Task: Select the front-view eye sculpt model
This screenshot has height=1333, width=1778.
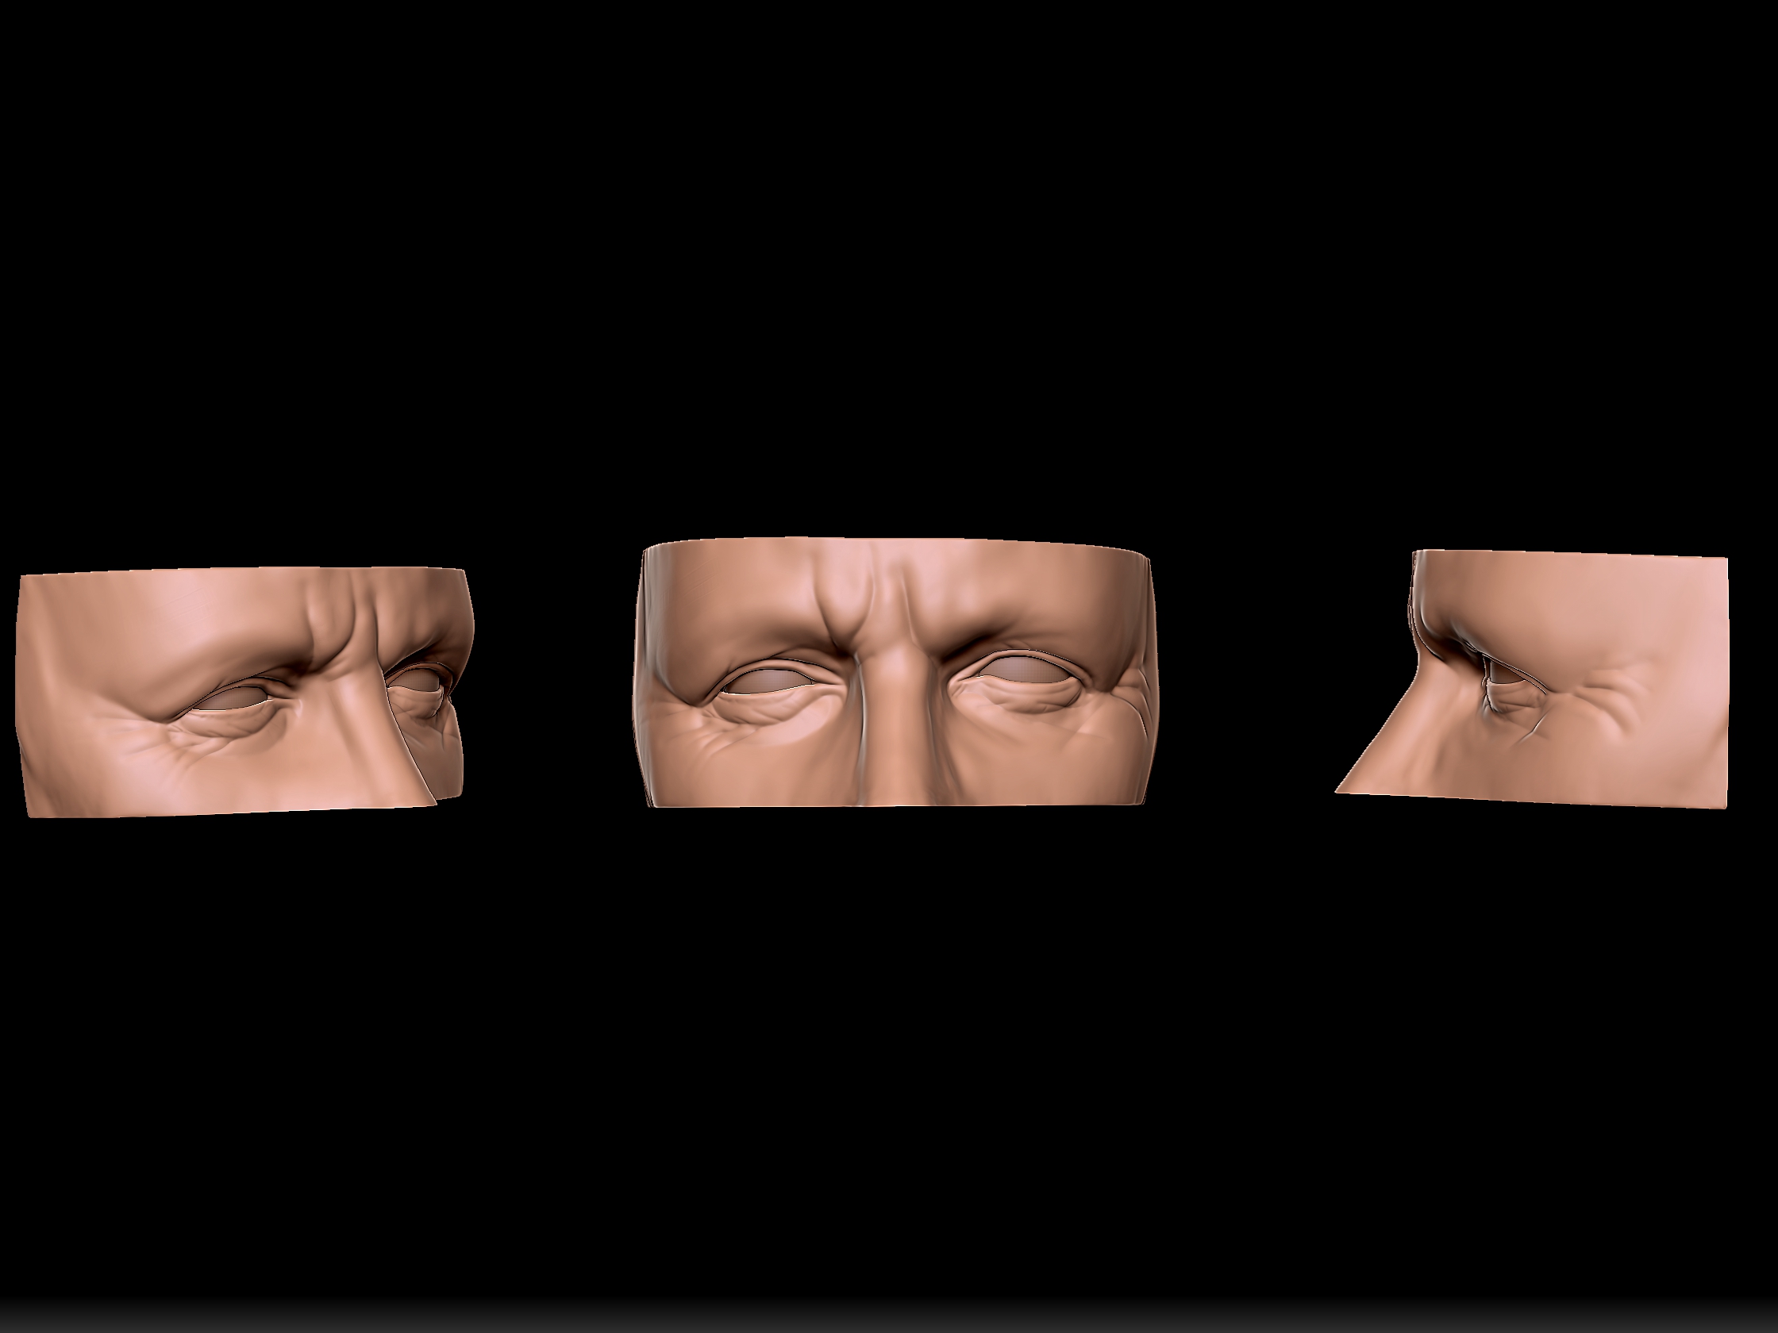Action: point(898,674)
